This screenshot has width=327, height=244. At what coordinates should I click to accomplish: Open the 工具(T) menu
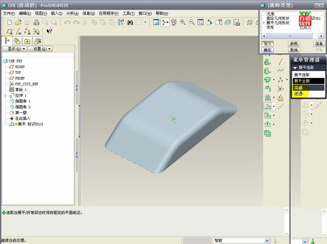(x=128, y=13)
